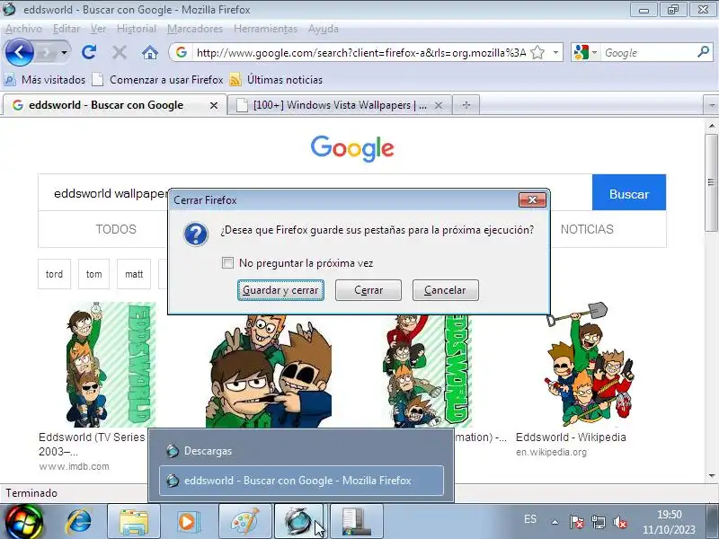719x539 pixels.
Task: Open the Últimas noticias feed bookmark
Action: 276,80
